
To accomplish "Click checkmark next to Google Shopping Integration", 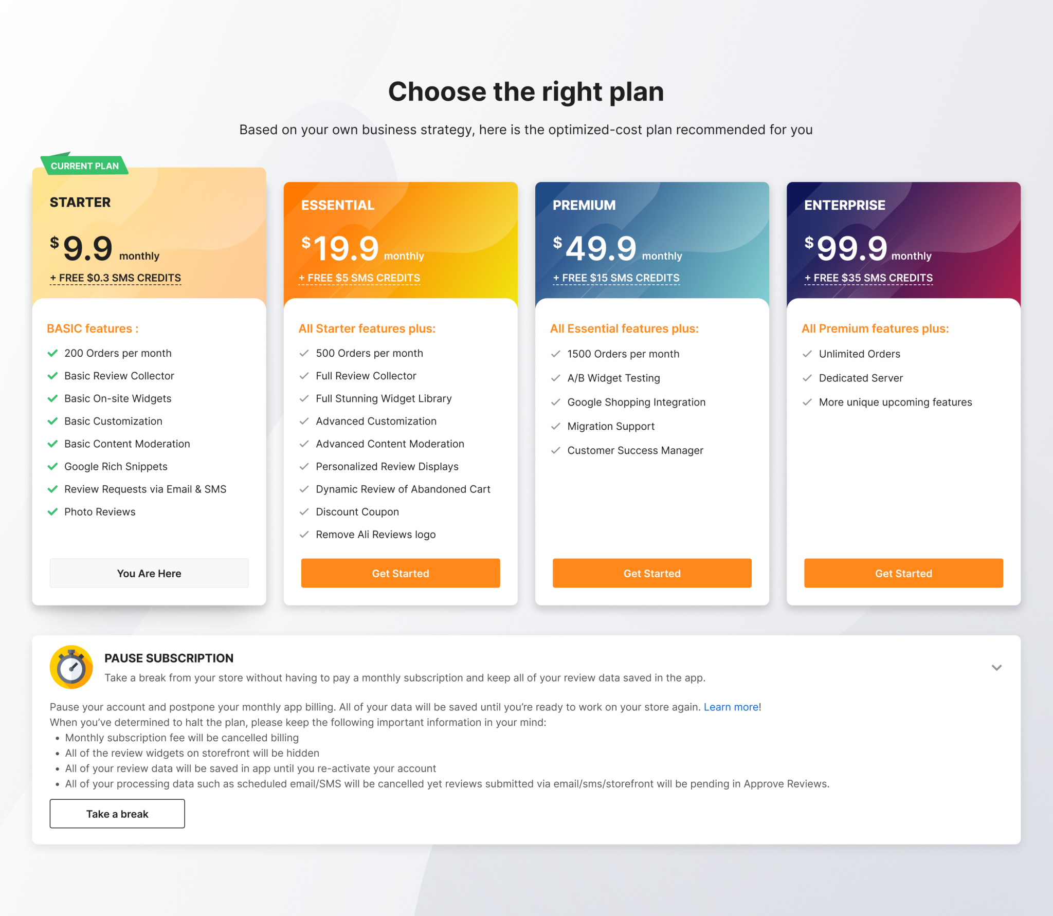I will [x=555, y=402].
